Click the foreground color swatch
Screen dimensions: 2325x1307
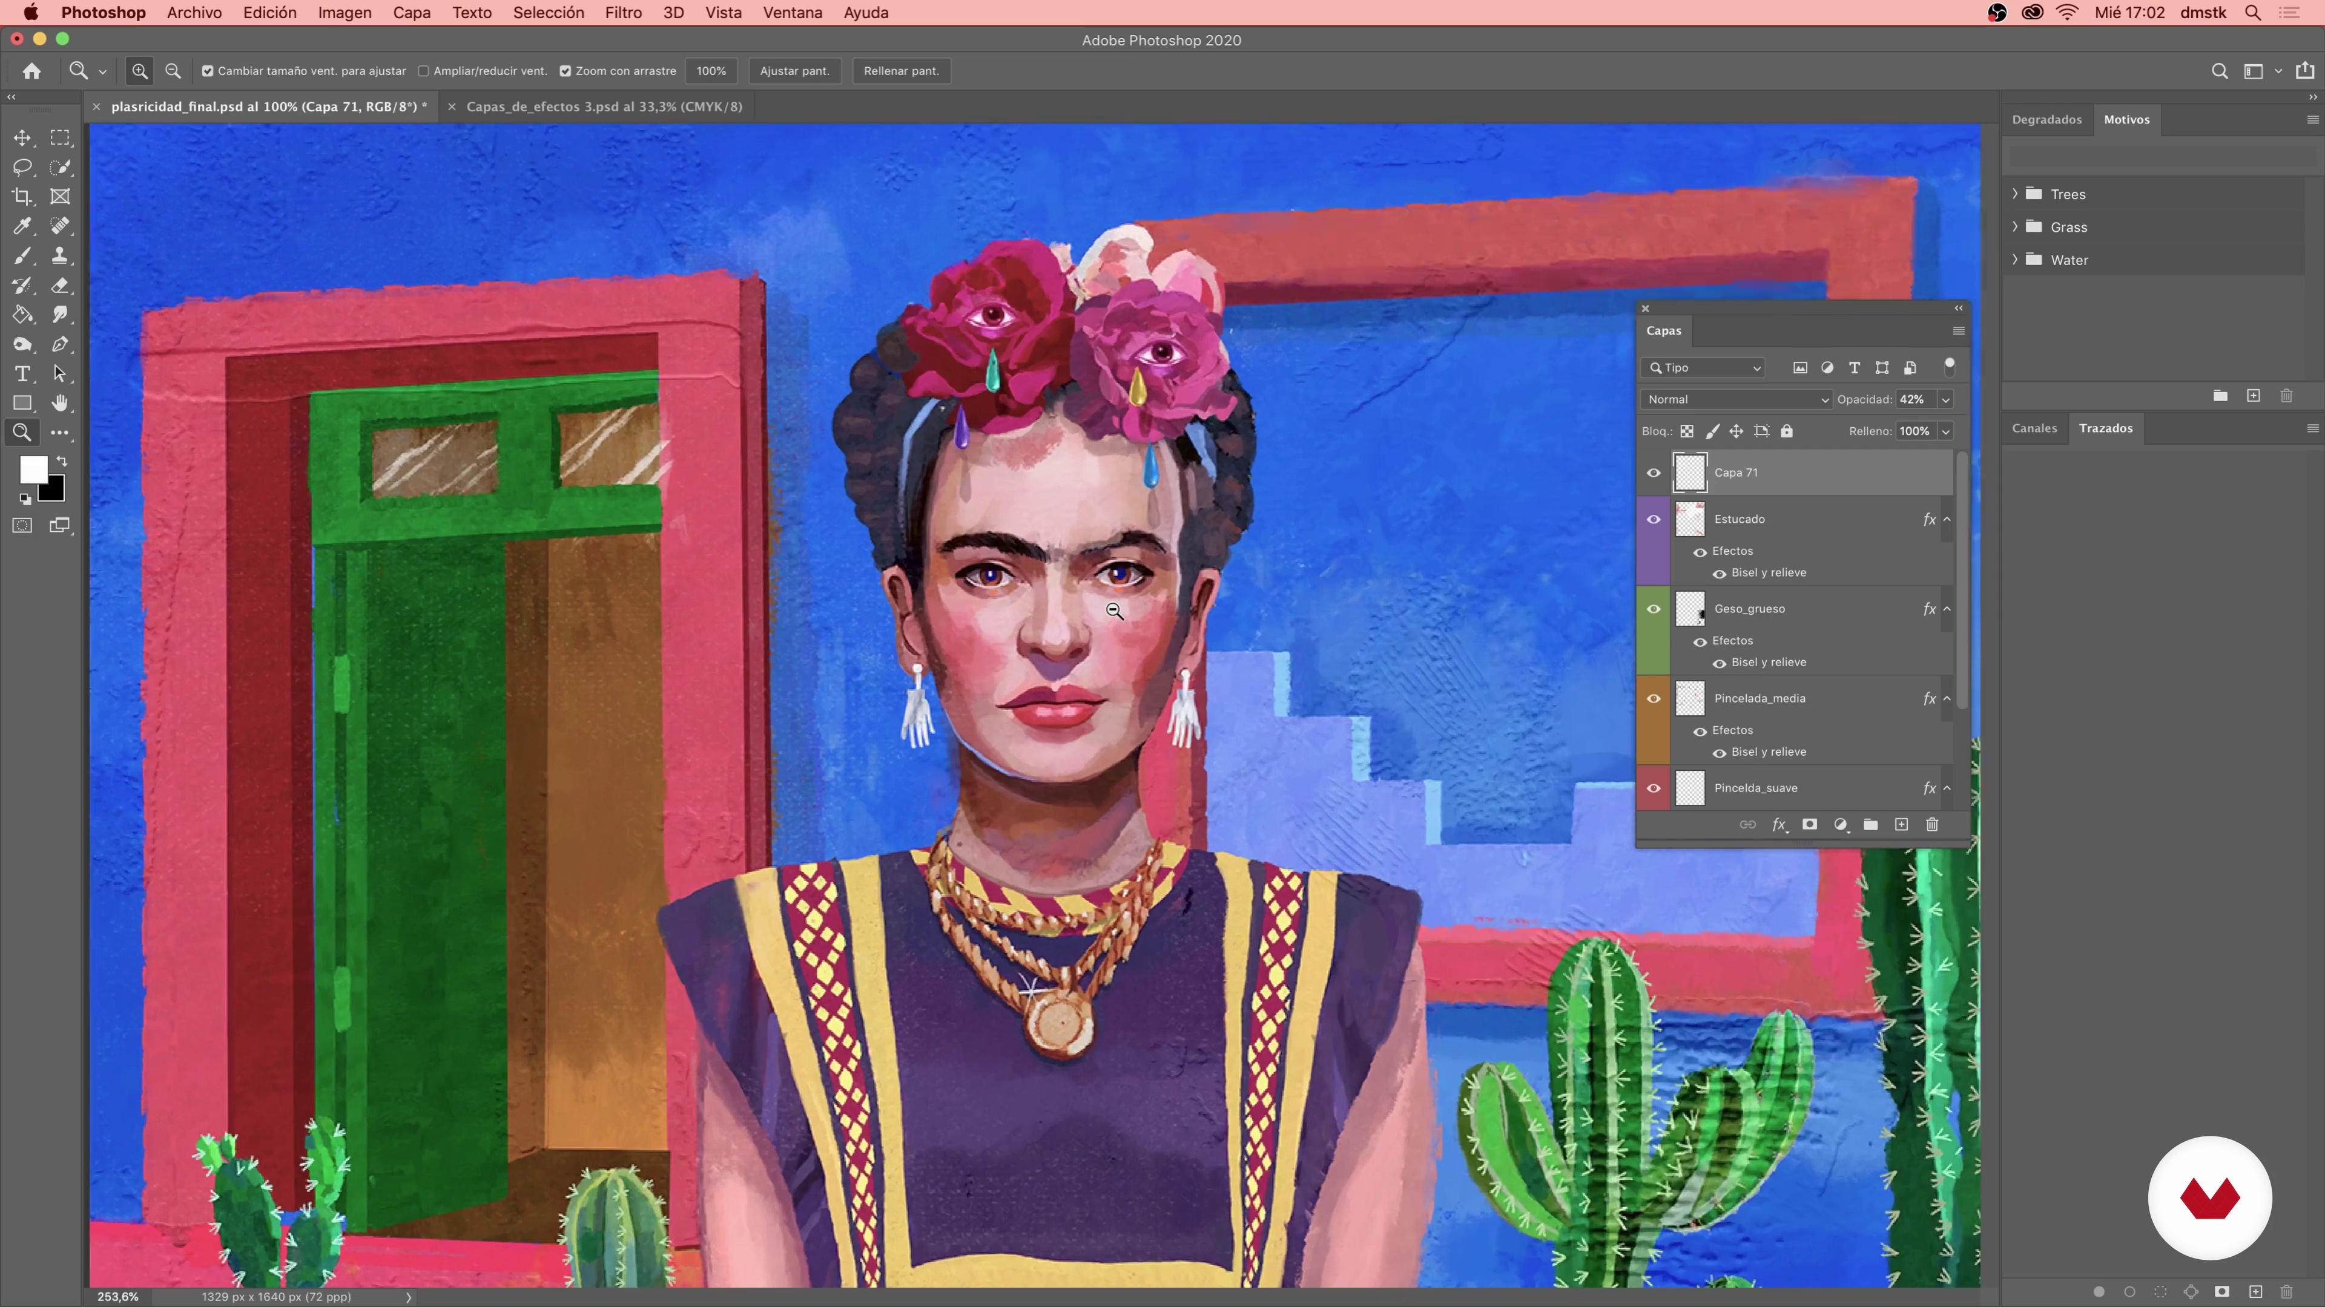coord(33,469)
